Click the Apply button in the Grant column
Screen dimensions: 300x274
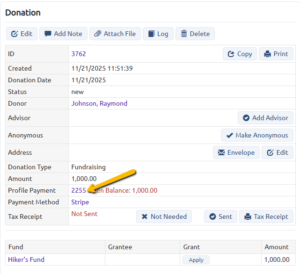click(x=196, y=260)
